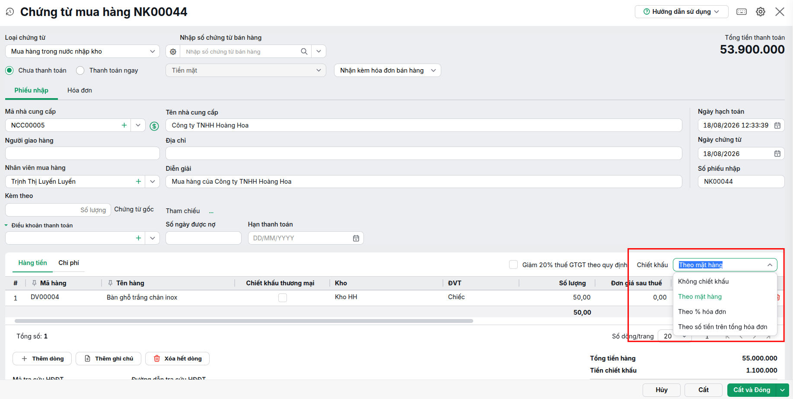Click Cất save button
The width and height of the screenshot is (793, 399).
704,390
